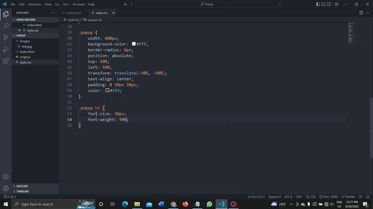The width and height of the screenshot is (373, 209).
Task: Toggle the bottom panel layout icon
Action: tap(323, 4)
